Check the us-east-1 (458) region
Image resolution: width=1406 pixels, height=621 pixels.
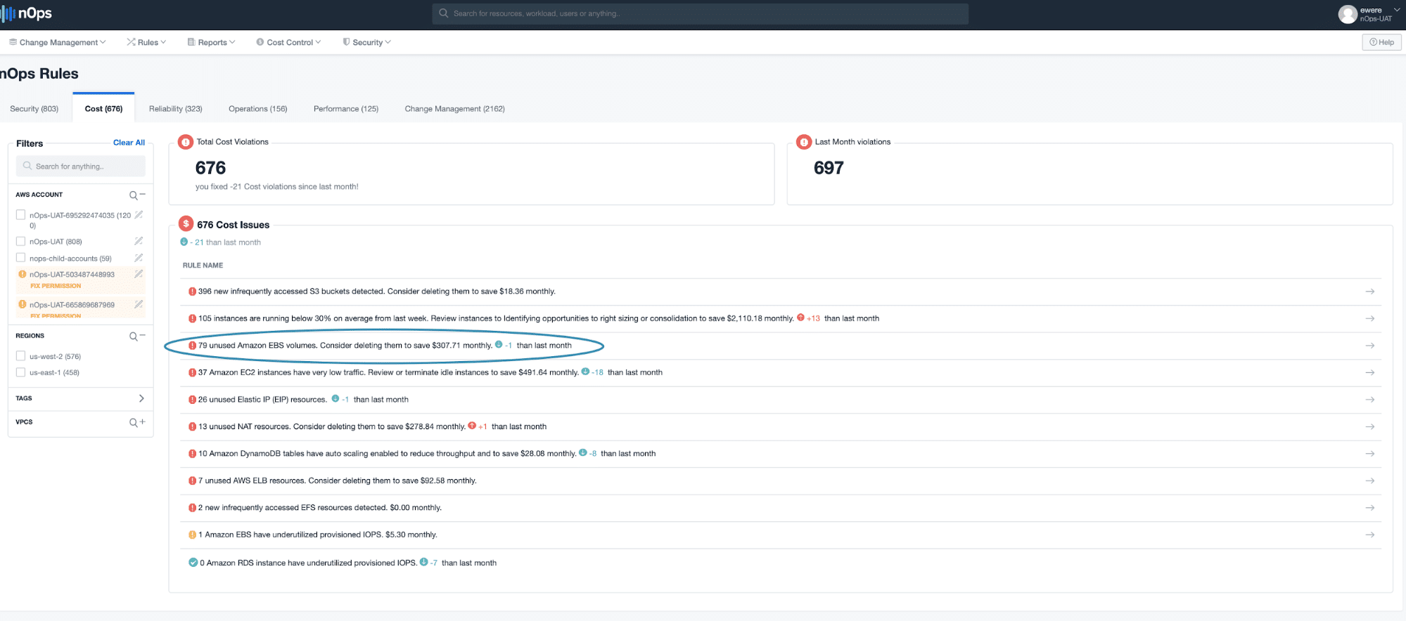(x=20, y=372)
